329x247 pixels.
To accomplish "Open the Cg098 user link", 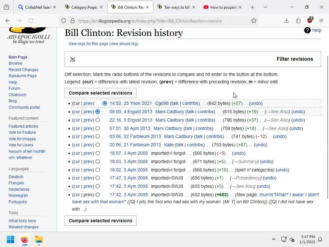I will click(x=162, y=103).
